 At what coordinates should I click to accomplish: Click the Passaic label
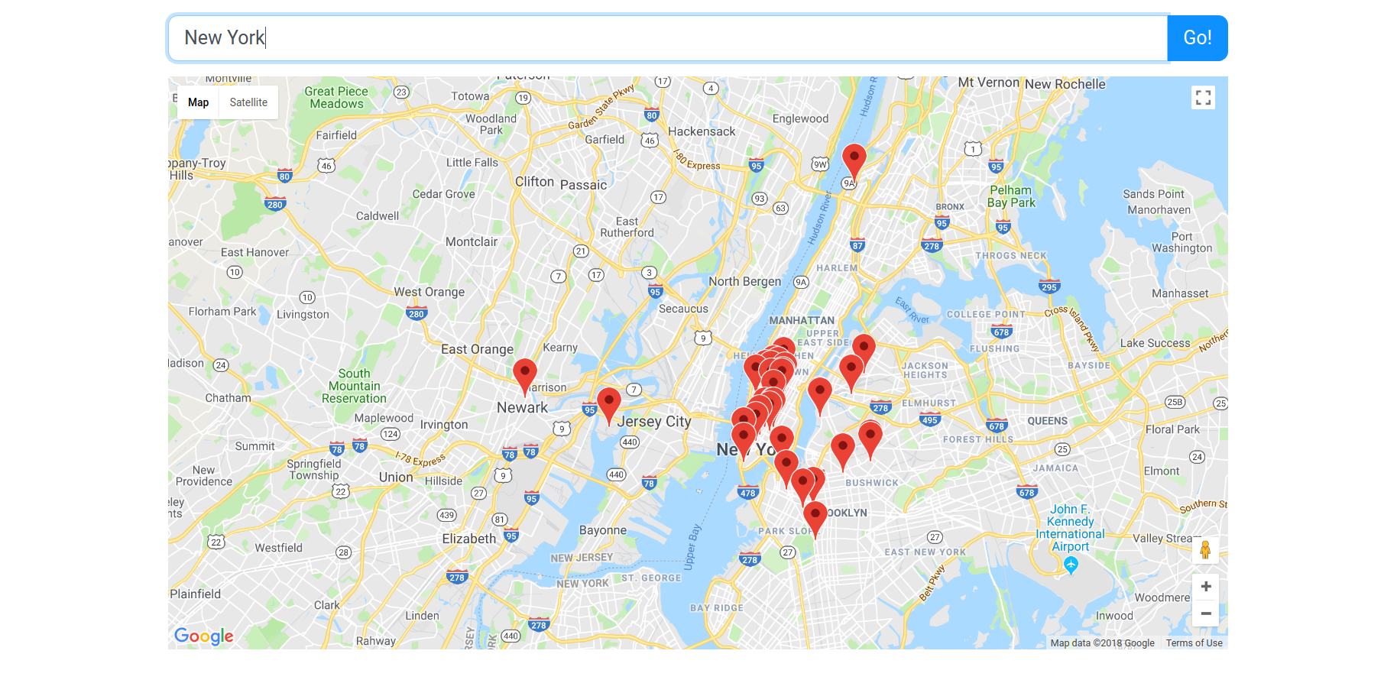pyautogui.click(x=583, y=185)
